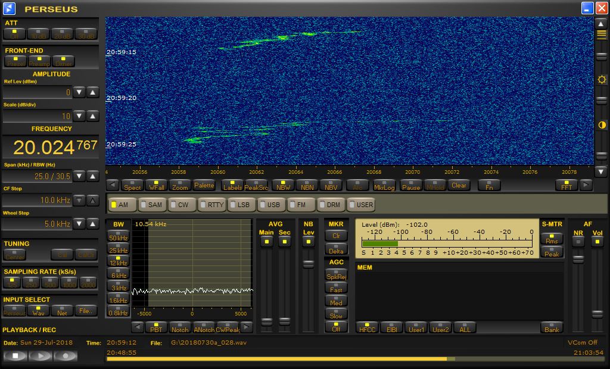The width and height of the screenshot is (610, 369).
Task: Set bandwidth to 6 kHz
Action: click(118, 274)
